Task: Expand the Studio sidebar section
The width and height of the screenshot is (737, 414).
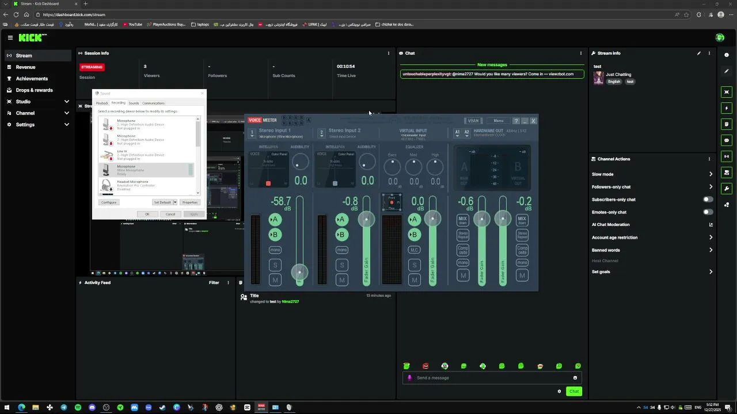Action: [67, 102]
